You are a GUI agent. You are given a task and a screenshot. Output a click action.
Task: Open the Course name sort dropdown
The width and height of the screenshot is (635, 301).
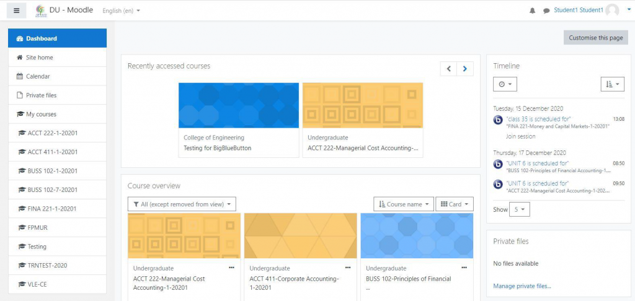point(403,204)
